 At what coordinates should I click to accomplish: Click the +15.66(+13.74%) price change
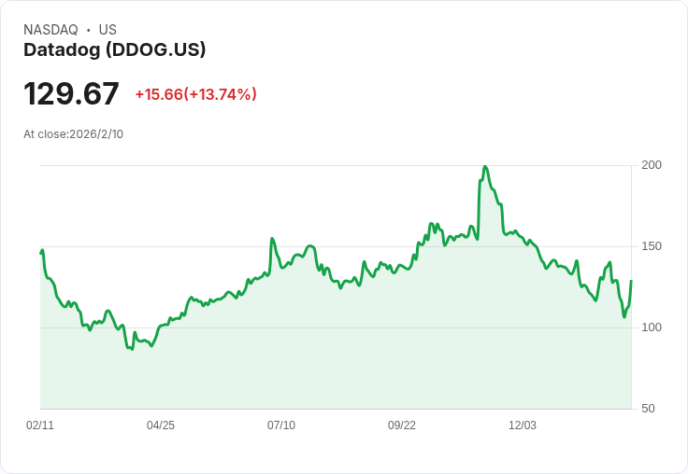[x=195, y=94]
